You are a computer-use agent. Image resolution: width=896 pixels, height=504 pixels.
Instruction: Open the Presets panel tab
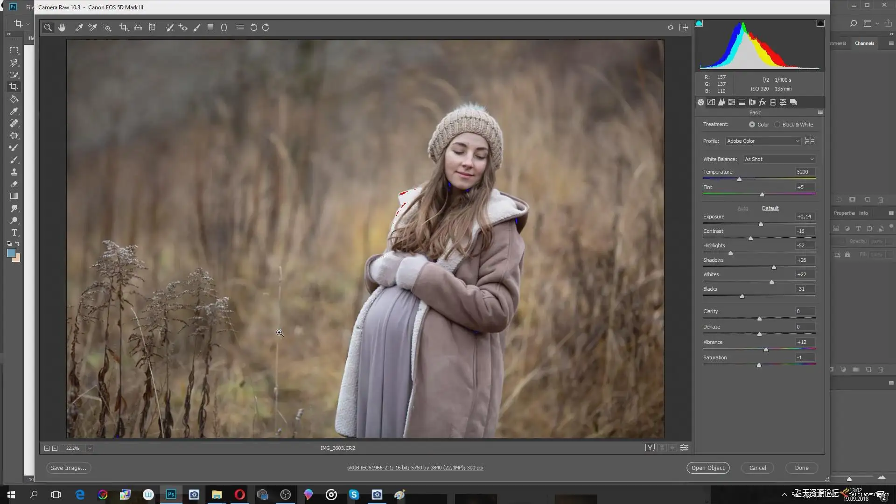pyautogui.click(x=783, y=102)
